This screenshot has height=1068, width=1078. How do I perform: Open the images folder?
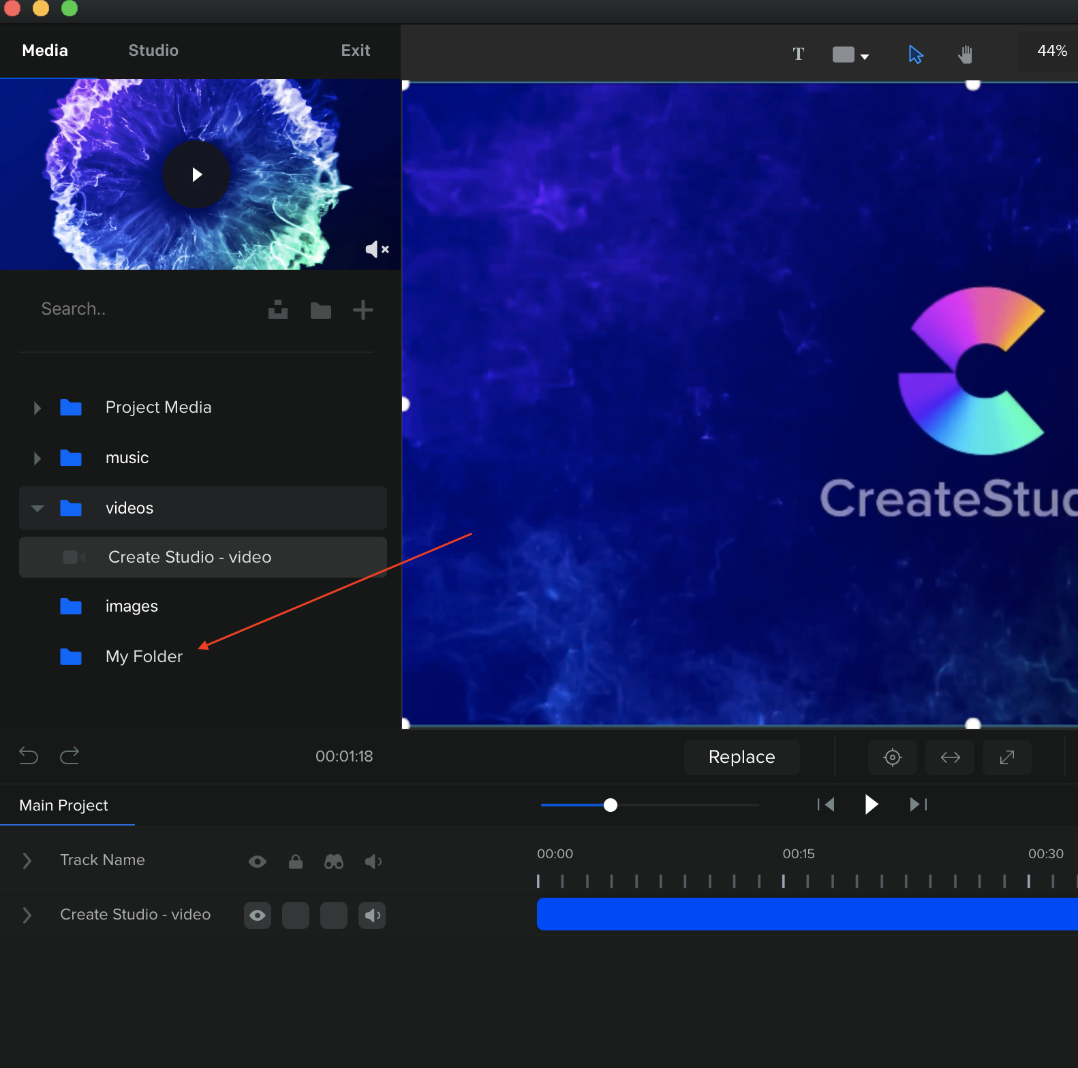tap(203, 606)
